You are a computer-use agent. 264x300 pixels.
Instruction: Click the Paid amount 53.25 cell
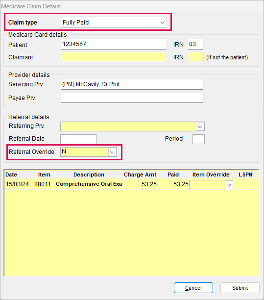coord(173,184)
